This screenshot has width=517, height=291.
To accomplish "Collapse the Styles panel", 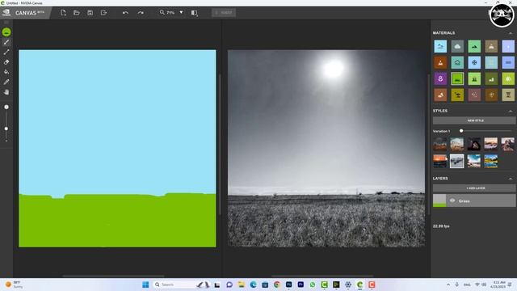I will pos(511,111).
